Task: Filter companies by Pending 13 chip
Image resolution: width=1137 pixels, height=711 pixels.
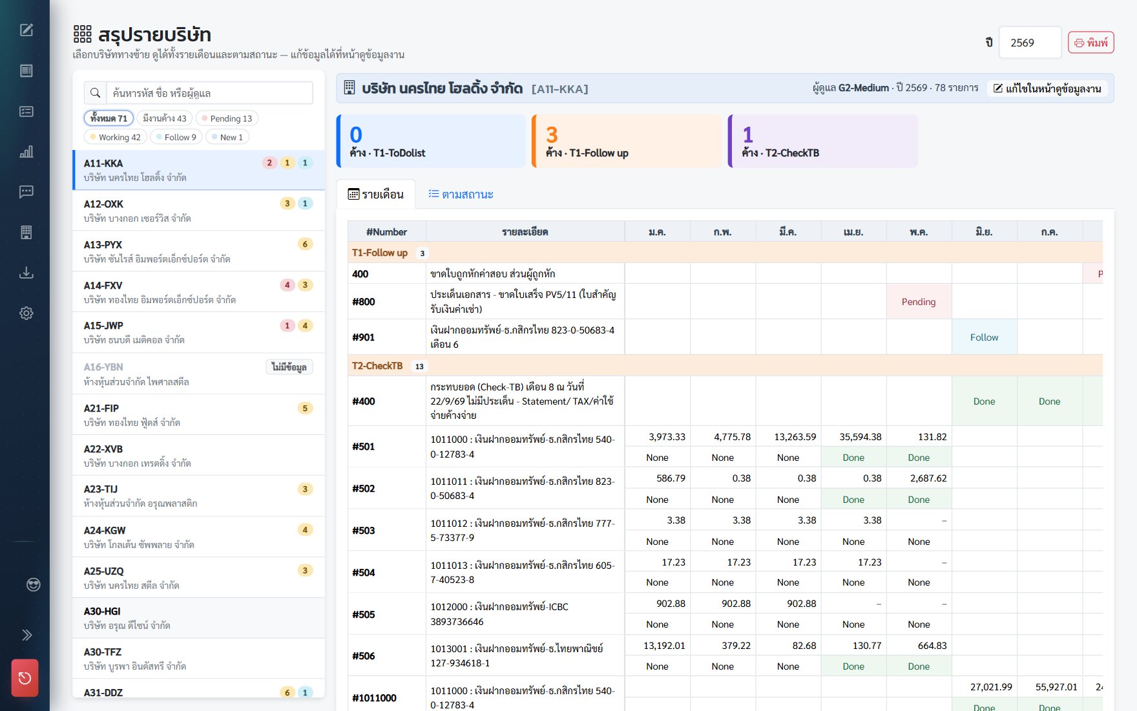Action: [x=227, y=118]
